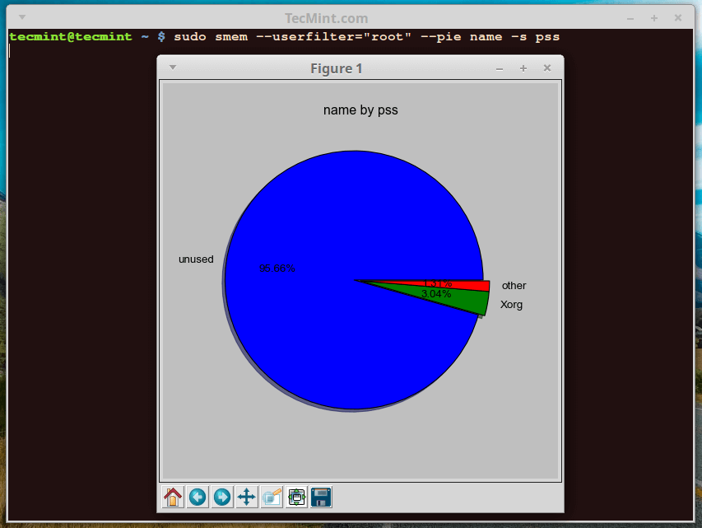Open the configure subplots tool
Viewport: 702px width, 528px height.
click(x=295, y=497)
